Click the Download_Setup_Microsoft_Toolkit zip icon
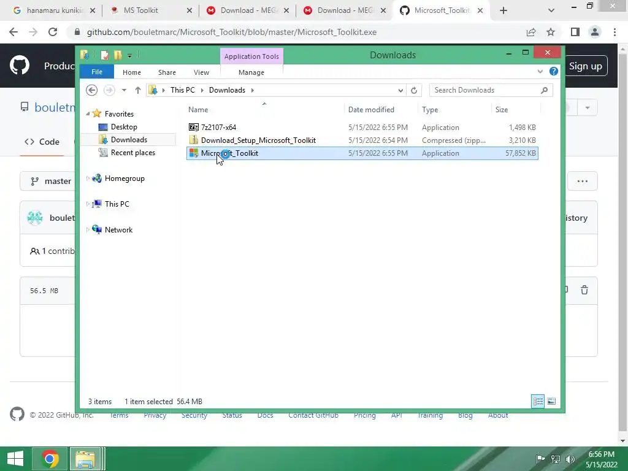This screenshot has width=628, height=471. (x=194, y=140)
